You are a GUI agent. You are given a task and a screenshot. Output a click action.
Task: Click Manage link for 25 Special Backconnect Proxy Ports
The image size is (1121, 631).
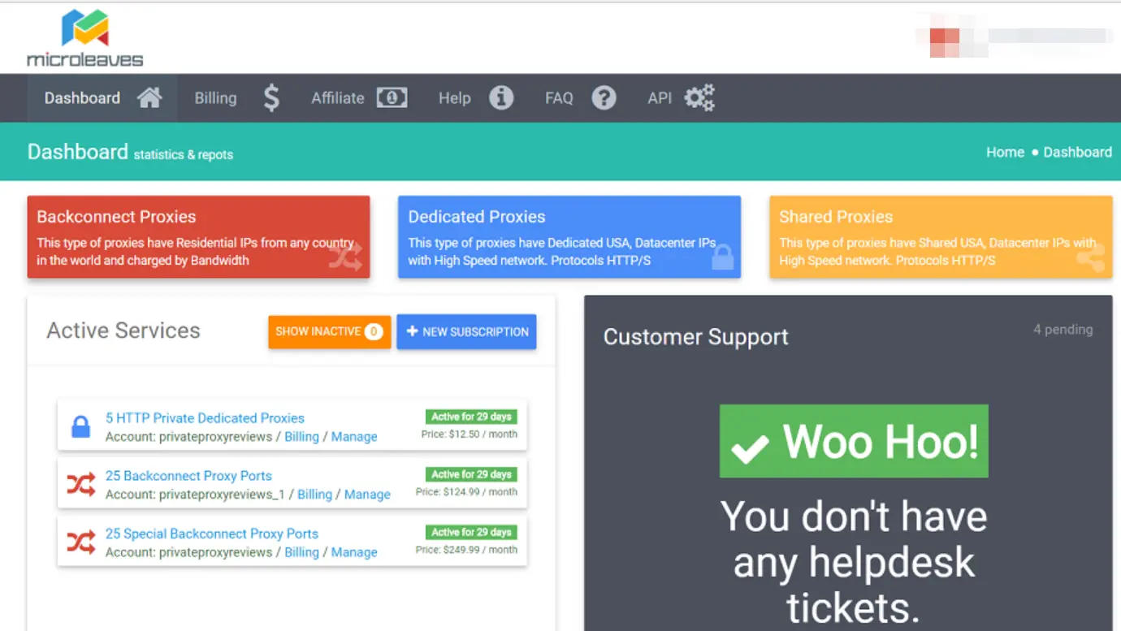tap(354, 552)
